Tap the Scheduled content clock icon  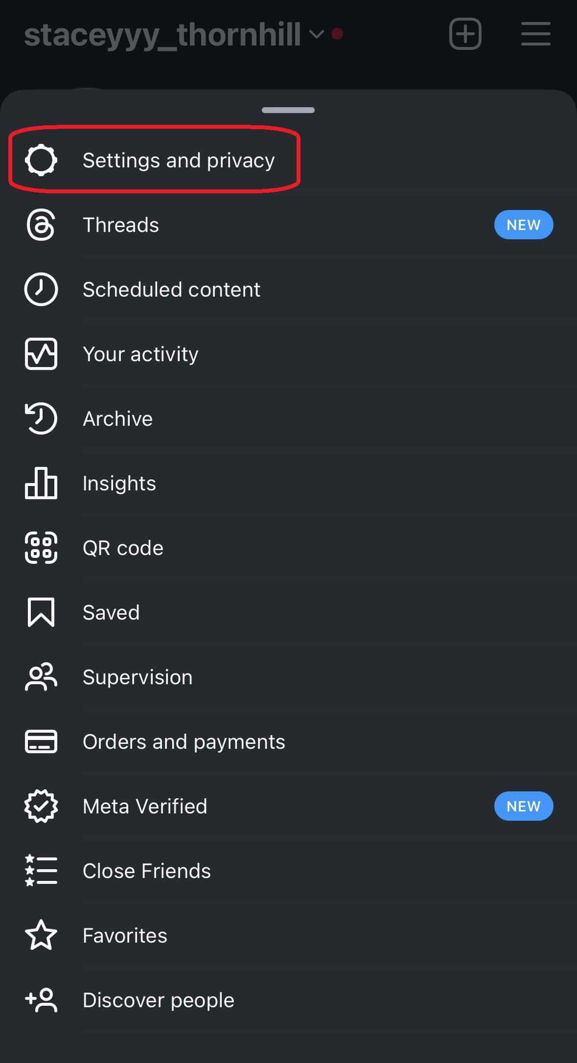(41, 289)
